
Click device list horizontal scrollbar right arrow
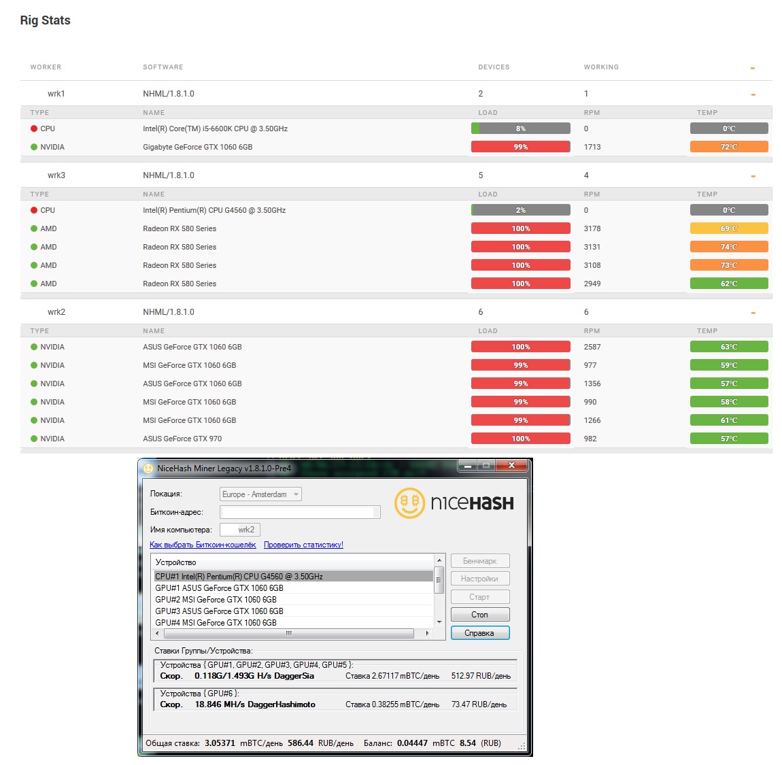click(428, 633)
